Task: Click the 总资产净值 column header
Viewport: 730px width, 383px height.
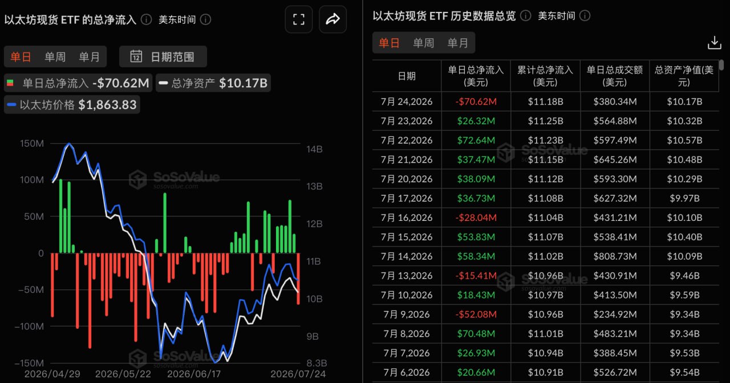Action: click(684, 76)
